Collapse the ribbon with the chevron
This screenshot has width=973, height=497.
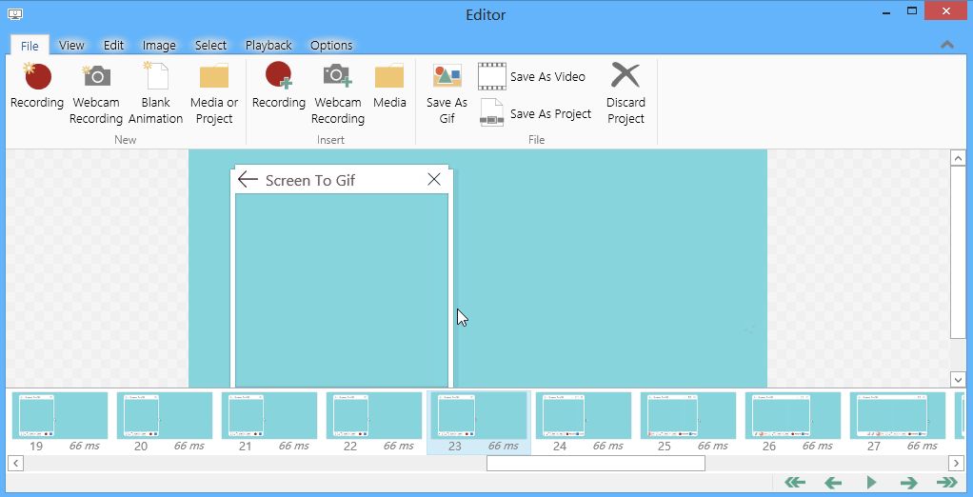pyautogui.click(x=947, y=45)
